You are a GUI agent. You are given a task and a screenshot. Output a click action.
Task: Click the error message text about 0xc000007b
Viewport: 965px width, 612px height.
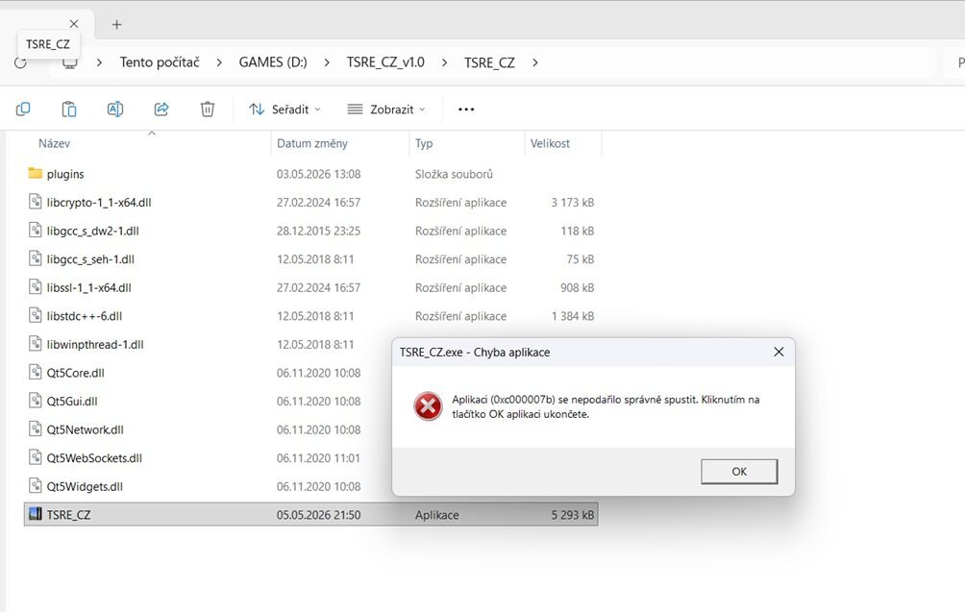[606, 406]
